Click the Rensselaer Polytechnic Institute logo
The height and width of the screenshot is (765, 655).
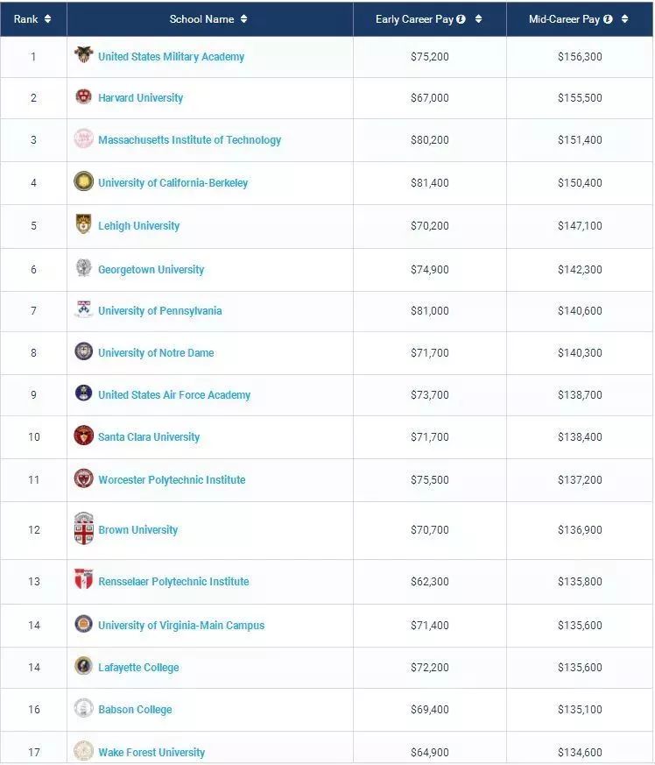[x=83, y=580]
